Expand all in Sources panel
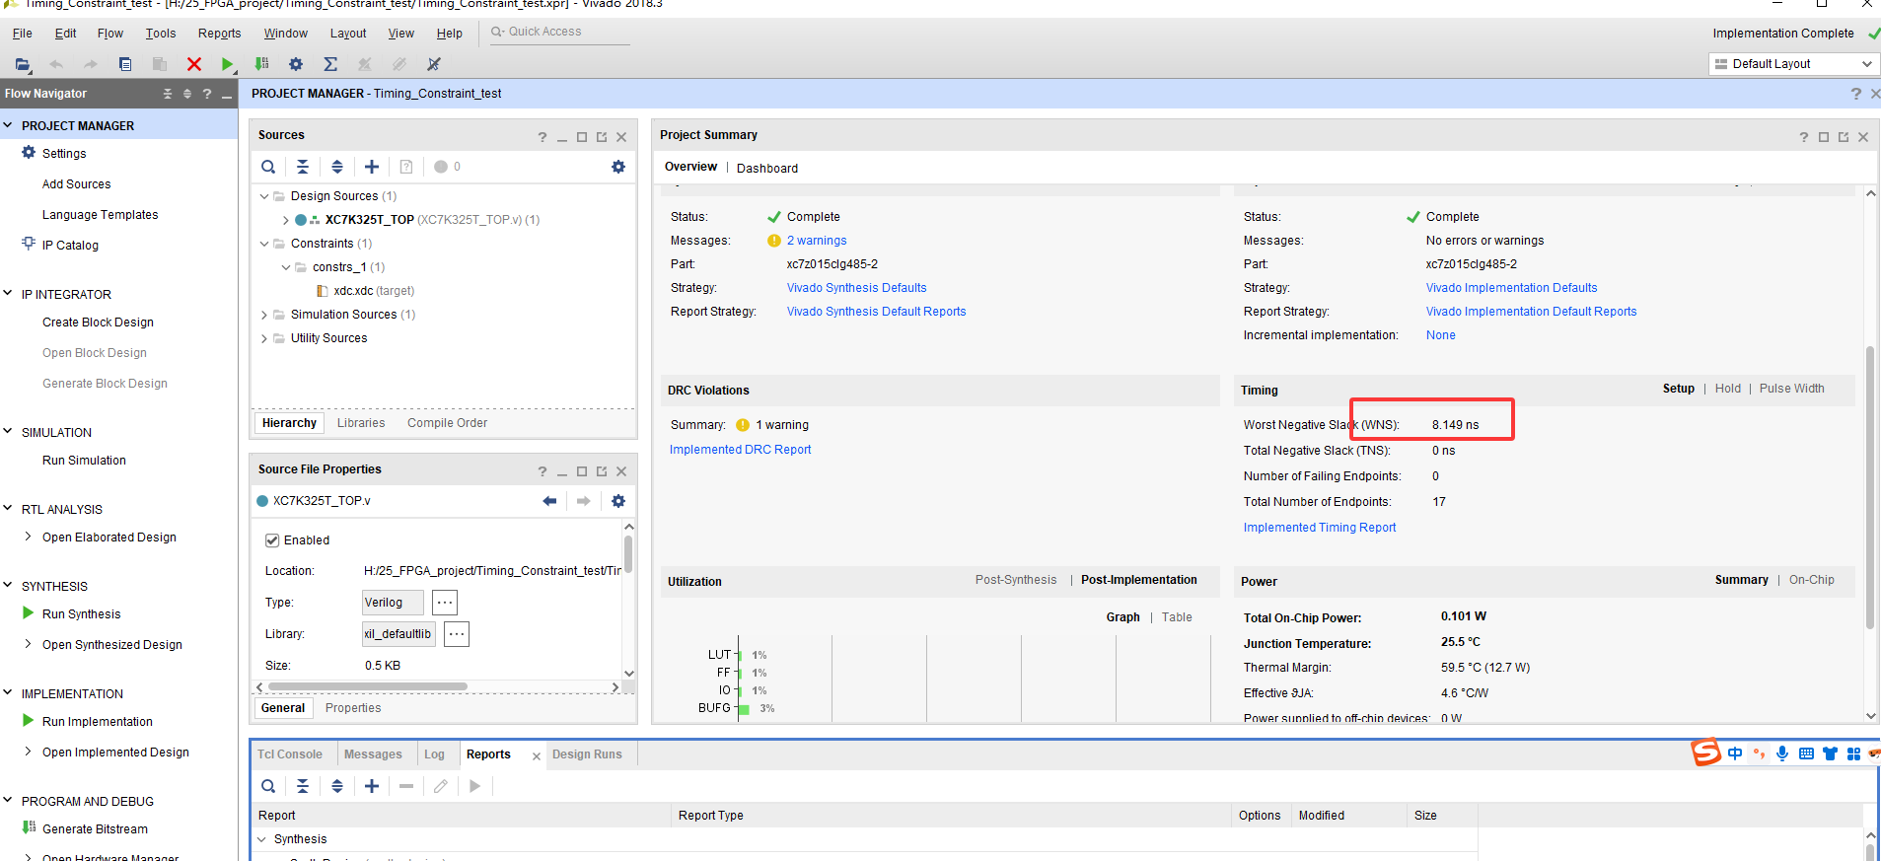This screenshot has width=1881, height=861. pyautogui.click(x=337, y=167)
